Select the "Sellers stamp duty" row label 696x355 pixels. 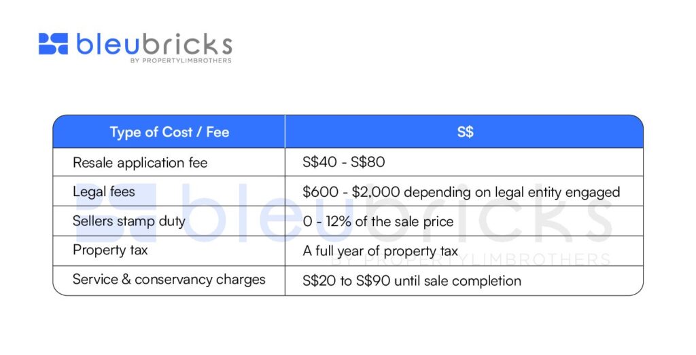128,221
